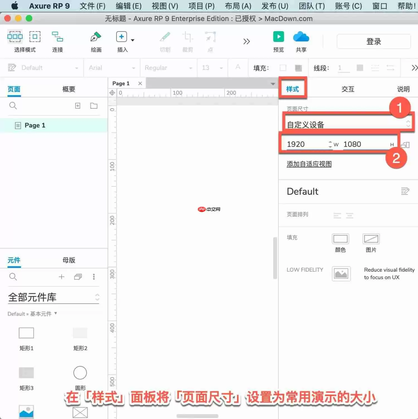Select the 圆形 circle widget
This screenshot has height=419, width=418.
click(x=80, y=372)
